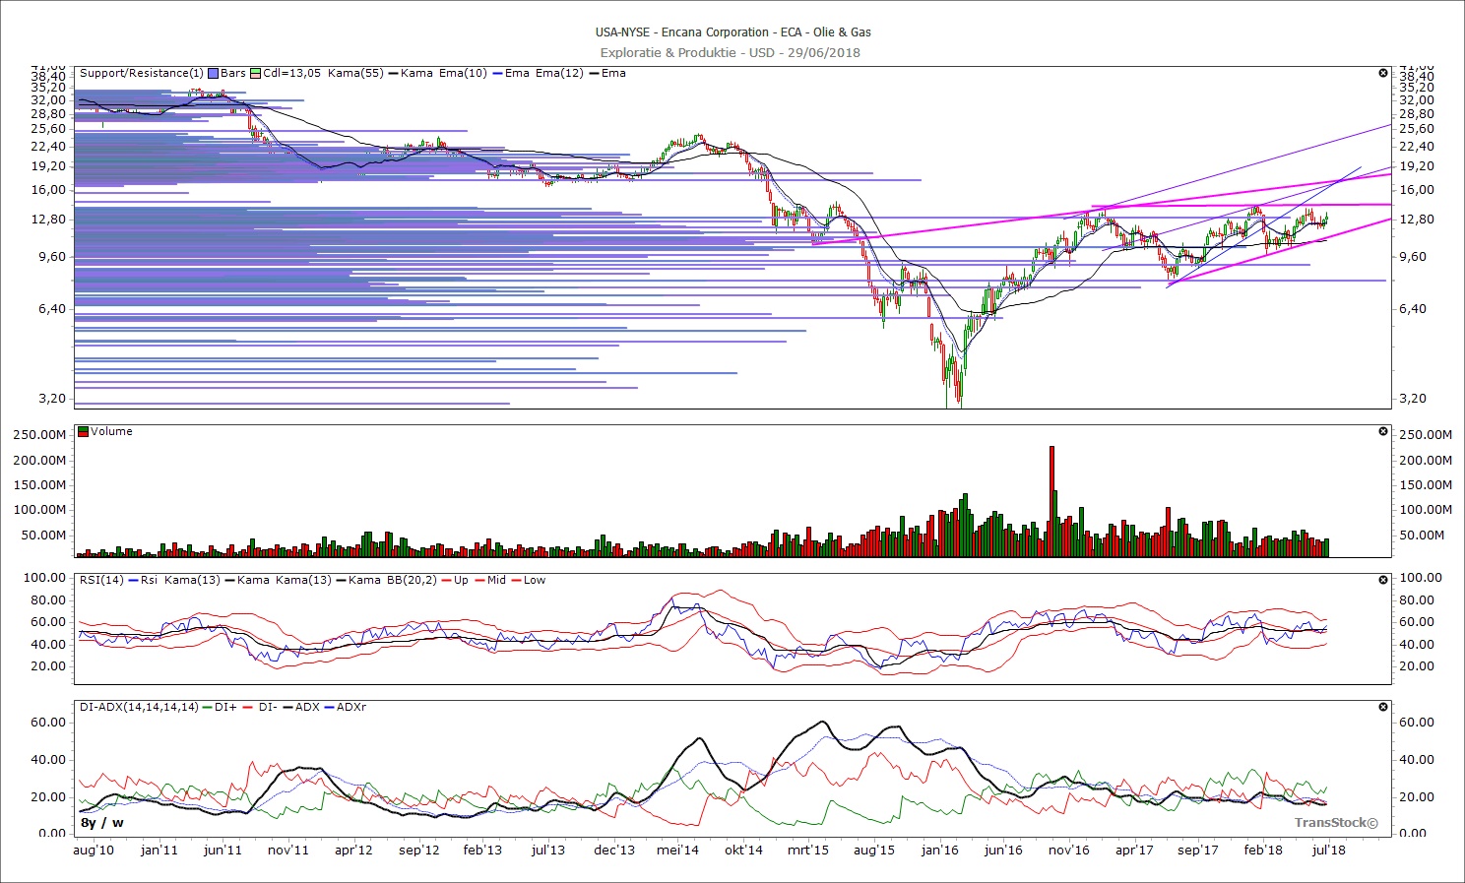
Task: Click the feb'13 date axis label
Action: pyautogui.click(x=482, y=850)
